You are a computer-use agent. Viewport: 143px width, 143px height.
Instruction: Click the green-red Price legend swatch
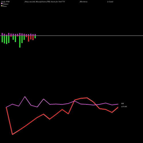(x=2, y=6)
